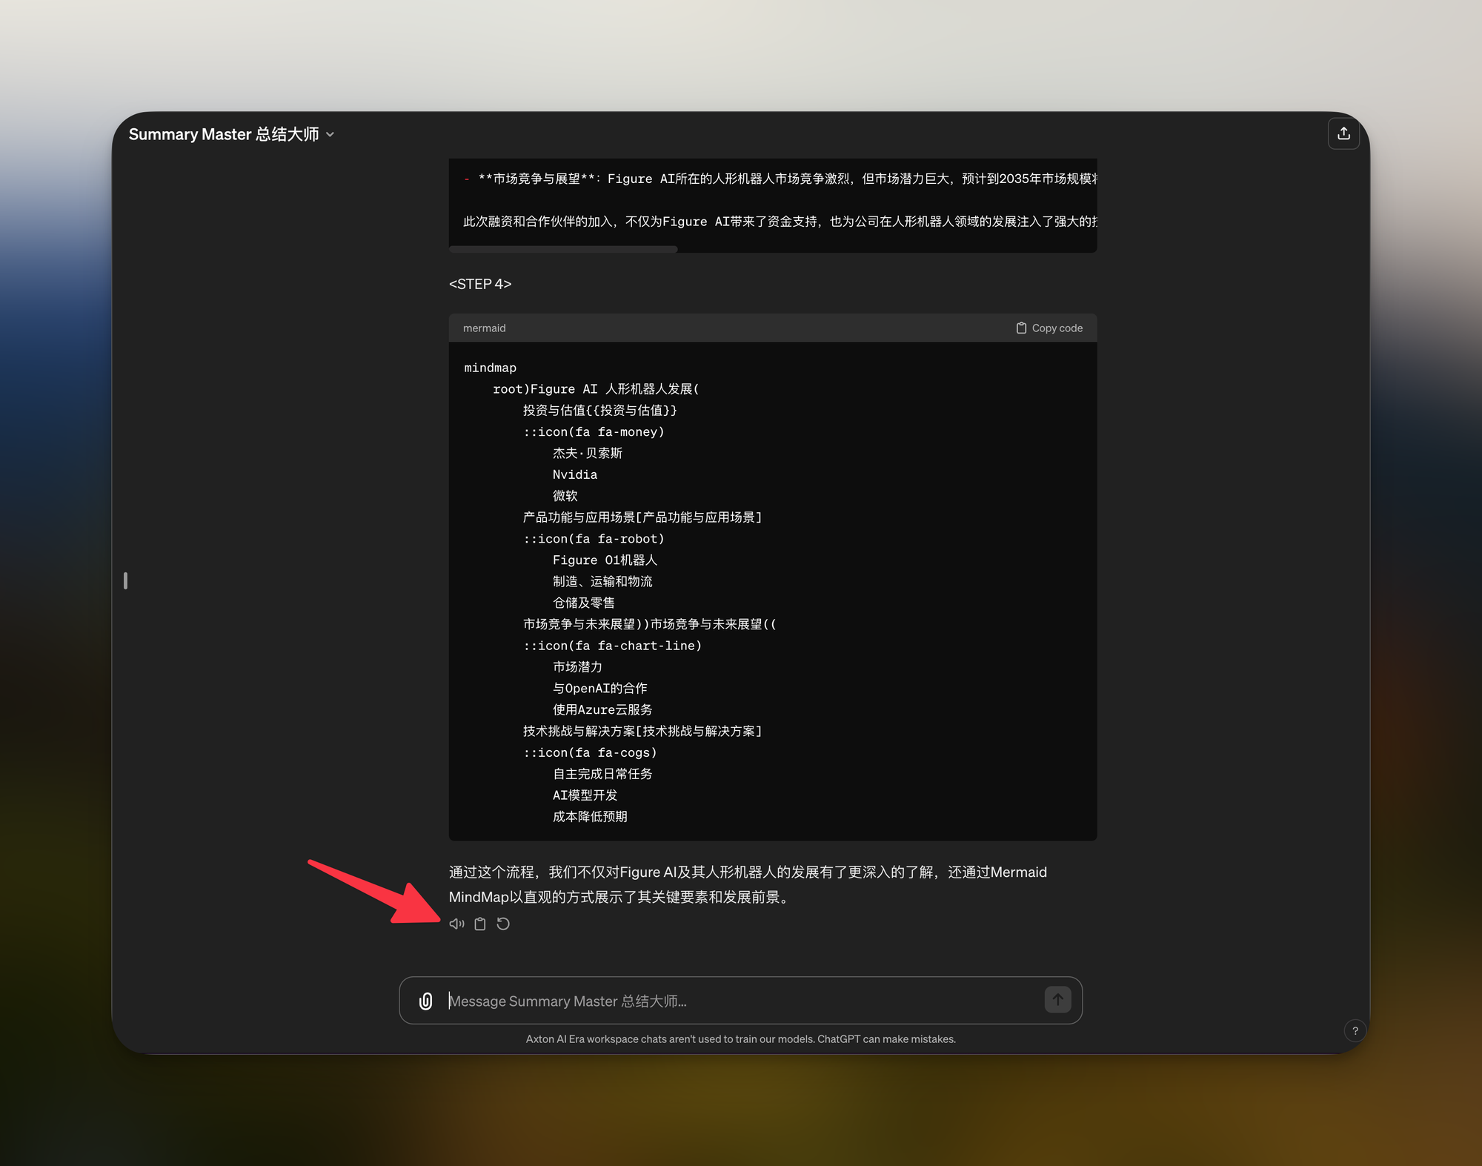Toggle the sidebar with the left edge handle
The width and height of the screenshot is (1482, 1166).
pyautogui.click(x=126, y=580)
